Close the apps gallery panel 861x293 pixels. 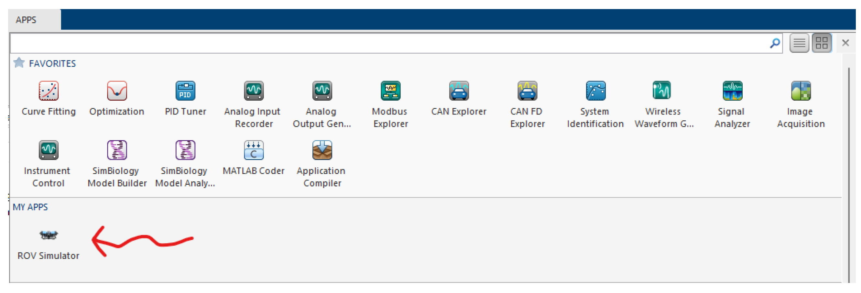(845, 43)
